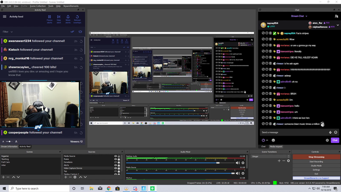Enable Studio Mode
Viewport: 341px width, 192px height.
pos(316,166)
